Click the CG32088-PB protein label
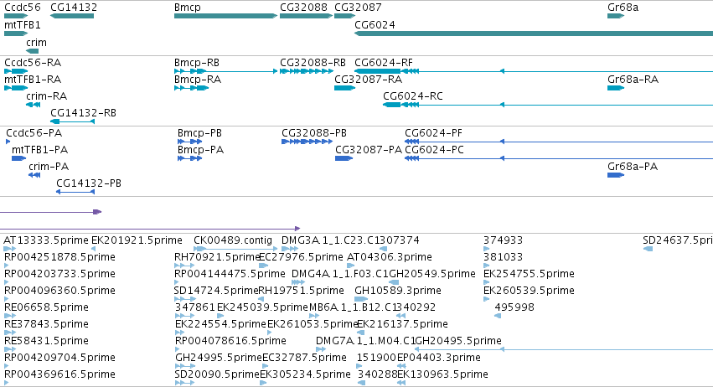The image size is (713, 387). tap(313, 133)
